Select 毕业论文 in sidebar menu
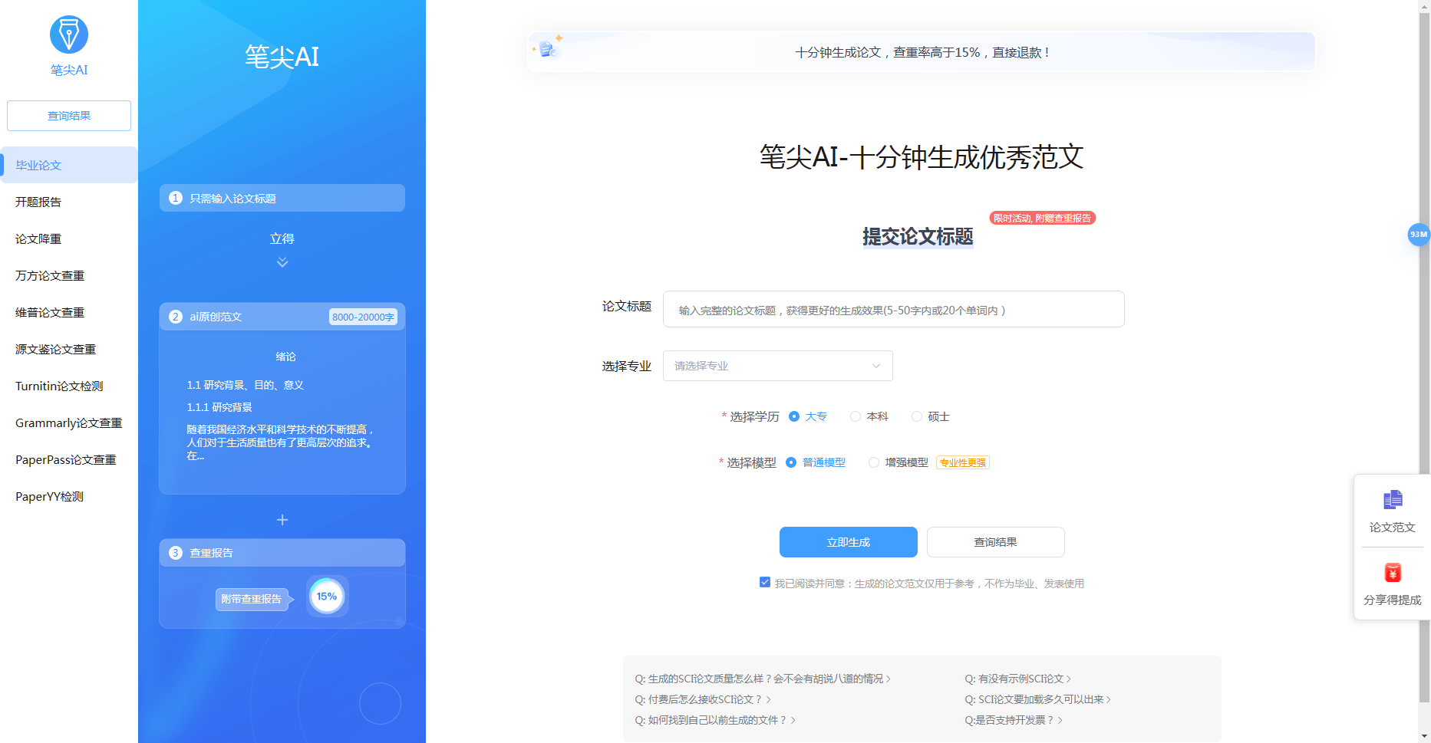The height and width of the screenshot is (743, 1431). (69, 165)
